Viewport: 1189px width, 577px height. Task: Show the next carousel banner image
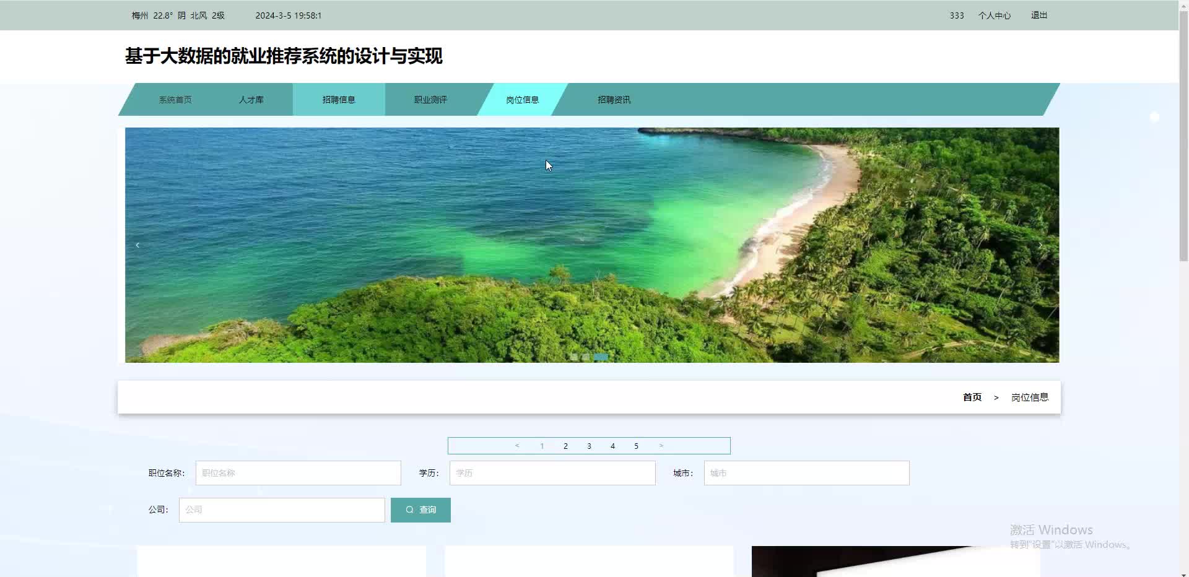(1040, 245)
